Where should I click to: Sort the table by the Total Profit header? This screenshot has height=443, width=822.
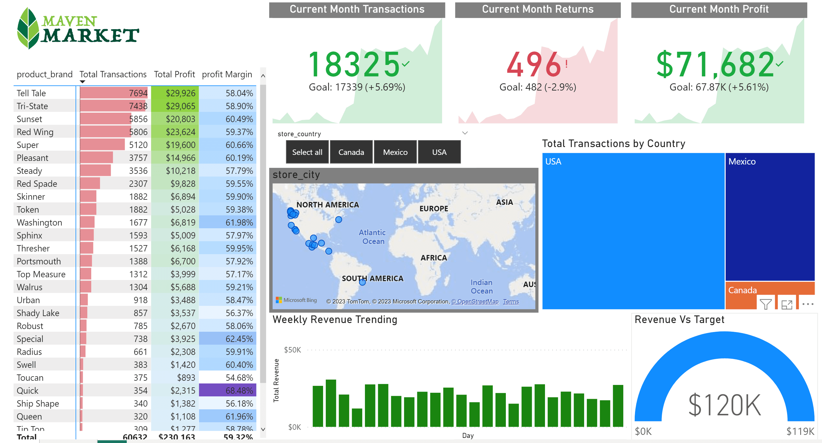[x=174, y=74]
